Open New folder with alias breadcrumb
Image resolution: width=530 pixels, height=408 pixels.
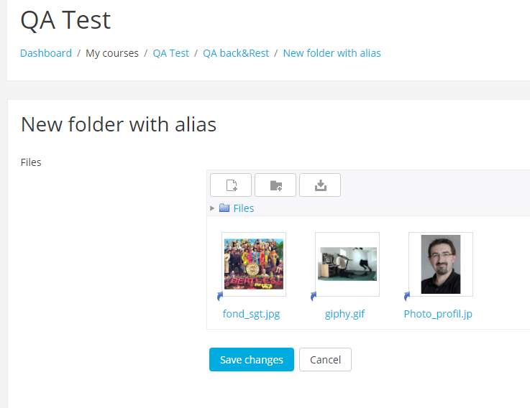click(332, 53)
